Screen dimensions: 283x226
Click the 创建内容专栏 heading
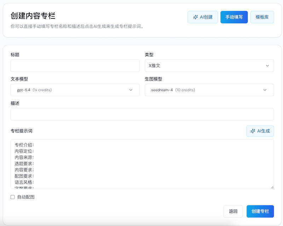click(33, 16)
